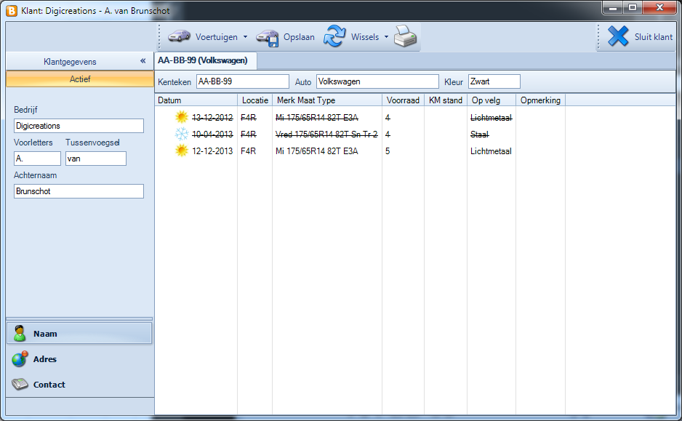682x421 pixels.
Task: Click the Op velg column header
Action: point(492,100)
